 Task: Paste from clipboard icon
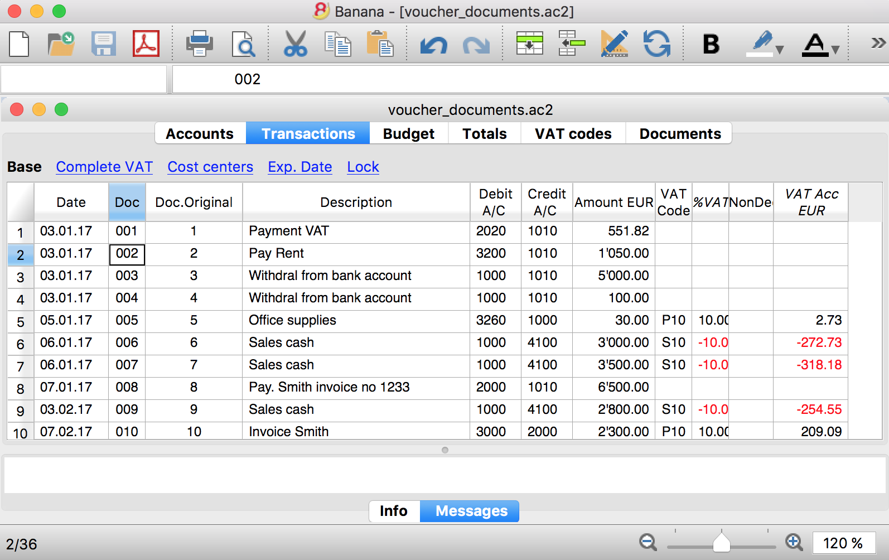380,44
